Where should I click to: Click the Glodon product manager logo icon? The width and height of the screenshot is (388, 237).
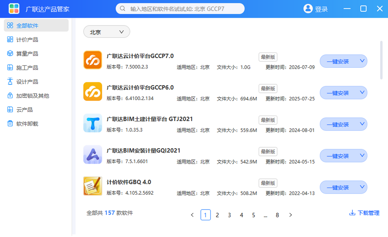(x=14, y=9)
